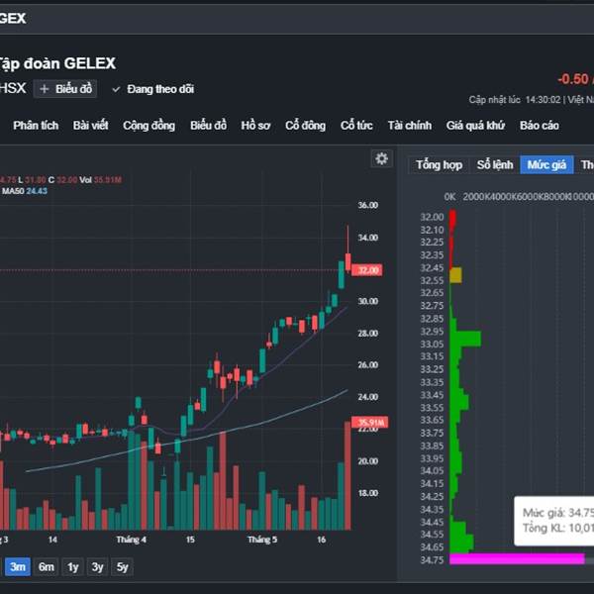
Task: Click the MA50 24.43 indicator label
Action: pos(25,191)
